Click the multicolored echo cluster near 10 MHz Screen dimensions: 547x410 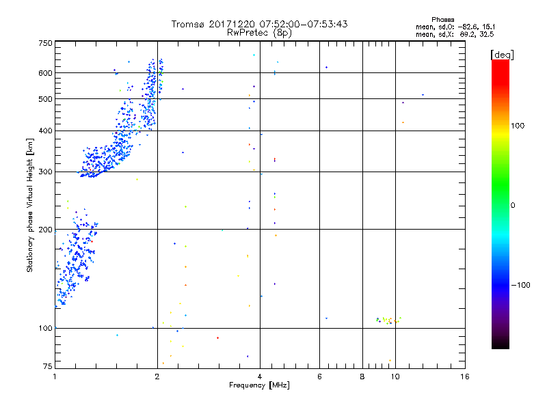pyautogui.click(x=388, y=320)
